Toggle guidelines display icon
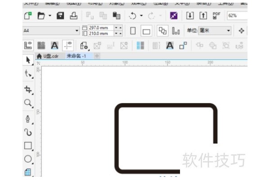The height and width of the screenshot is (180, 270). (x=68, y=45)
